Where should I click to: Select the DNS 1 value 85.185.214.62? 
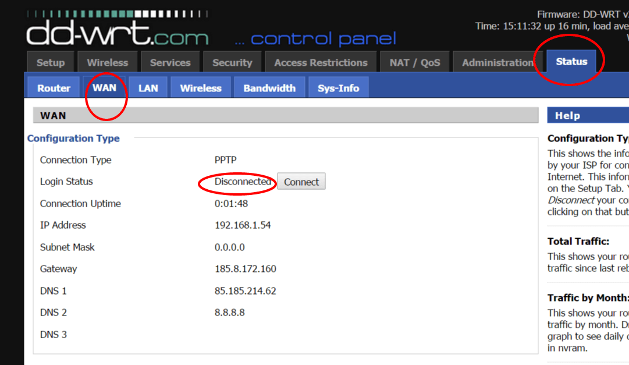coord(245,290)
